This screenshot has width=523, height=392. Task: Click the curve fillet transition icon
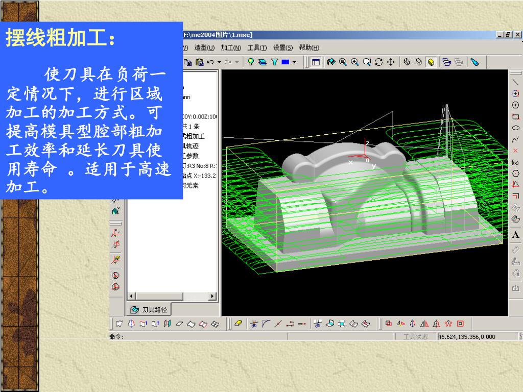(x=266, y=323)
